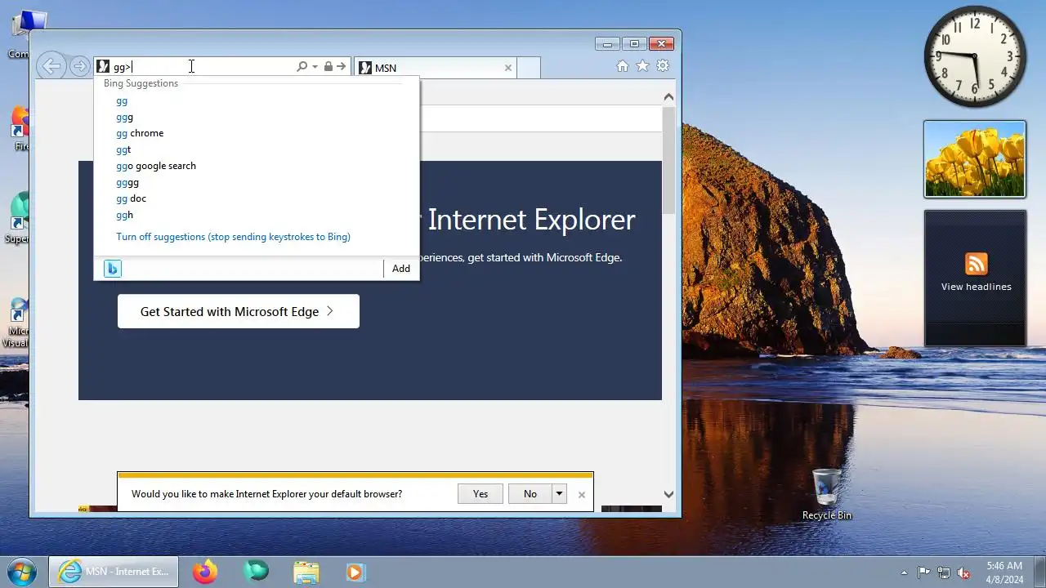
Task: Show hidden tray icons arrow
Action: [x=904, y=572]
